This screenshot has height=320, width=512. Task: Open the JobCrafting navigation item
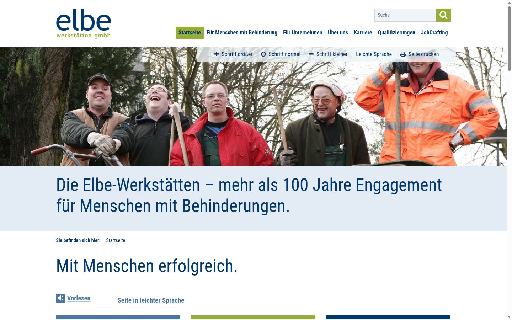[434, 33]
